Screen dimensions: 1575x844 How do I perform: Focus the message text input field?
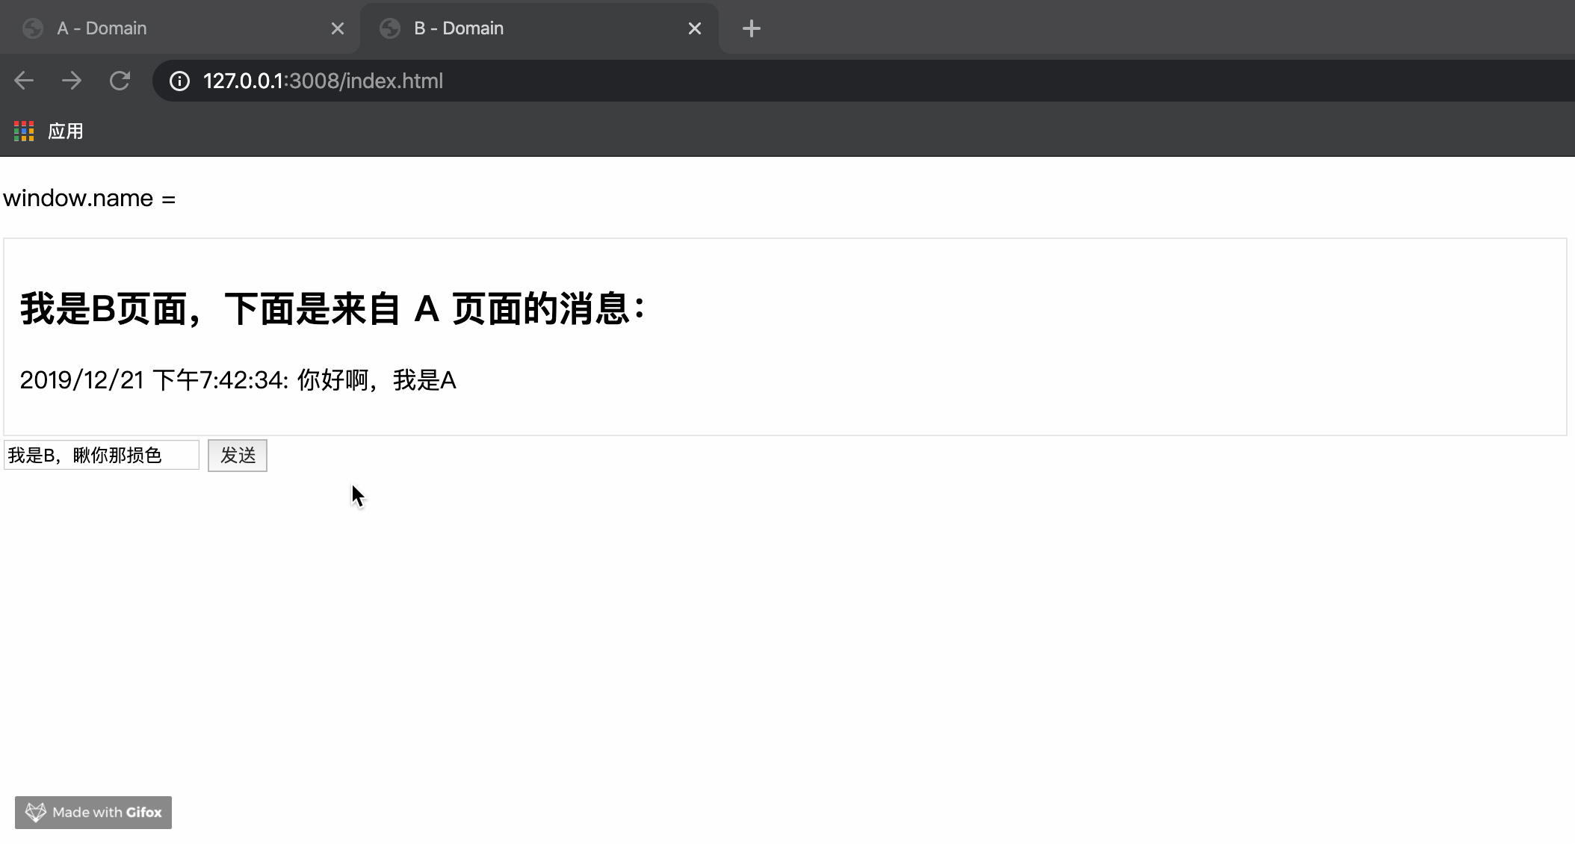pyautogui.click(x=102, y=455)
